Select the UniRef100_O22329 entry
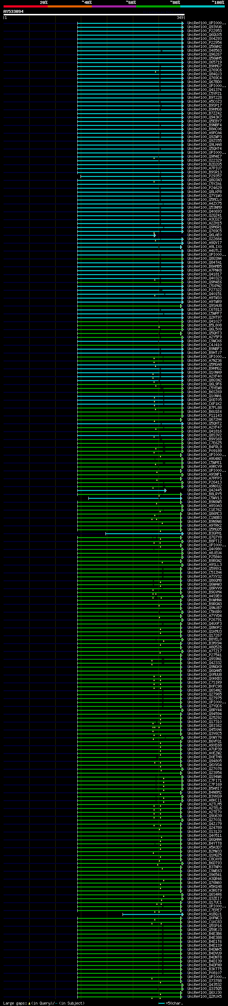Image resolution: width=228 pixels, height=1006 pixels. tap(204, 161)
